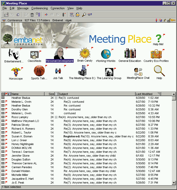Toggle unread flag on Jennifer Stone's row
This screenshot has width=177, height=190.
(6, 156)
